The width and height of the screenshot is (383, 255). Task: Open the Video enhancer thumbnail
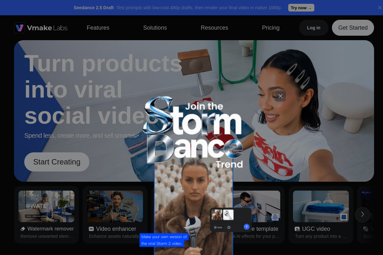click(115, 206)
